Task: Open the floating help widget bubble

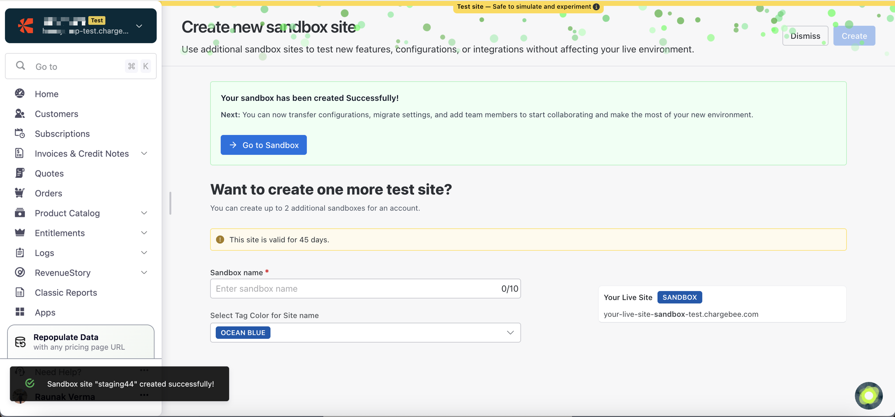Action: click(x=868, y=395)
